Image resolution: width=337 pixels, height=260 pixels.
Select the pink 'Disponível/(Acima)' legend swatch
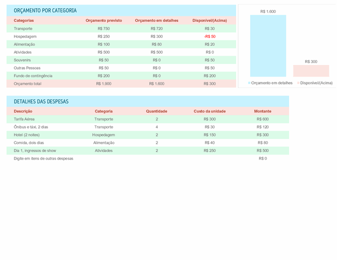pyautogui.click(x=298, y=83)
